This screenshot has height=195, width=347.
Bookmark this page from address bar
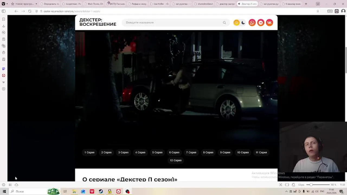pos(318,11)
